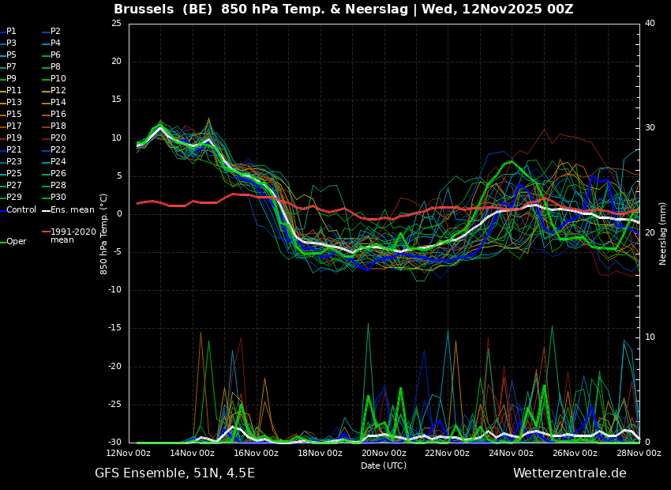Select the P30 legend entry
Viewport: 671px width, 490px height.
58,198
